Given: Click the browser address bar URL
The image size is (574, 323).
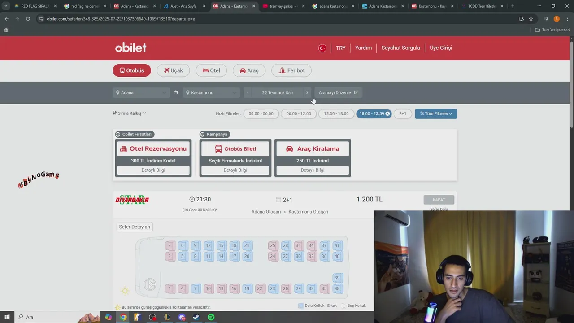Looking at the screenshot, I should point(121,19).
